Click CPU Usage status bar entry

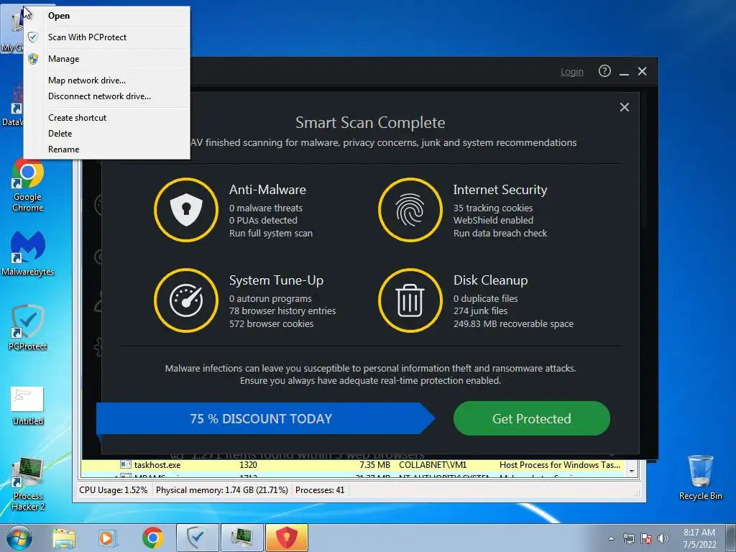(113, 490)
